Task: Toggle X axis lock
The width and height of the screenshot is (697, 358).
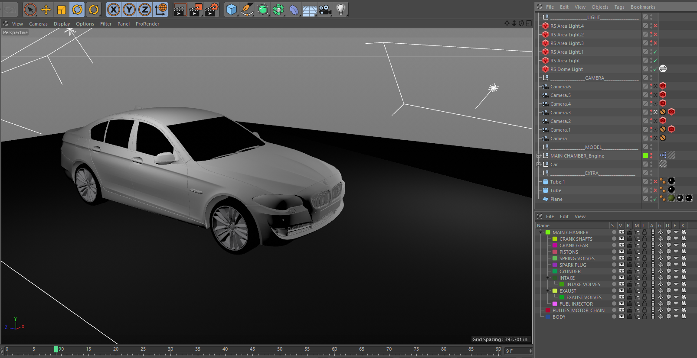Action: [x=113, y=10]
